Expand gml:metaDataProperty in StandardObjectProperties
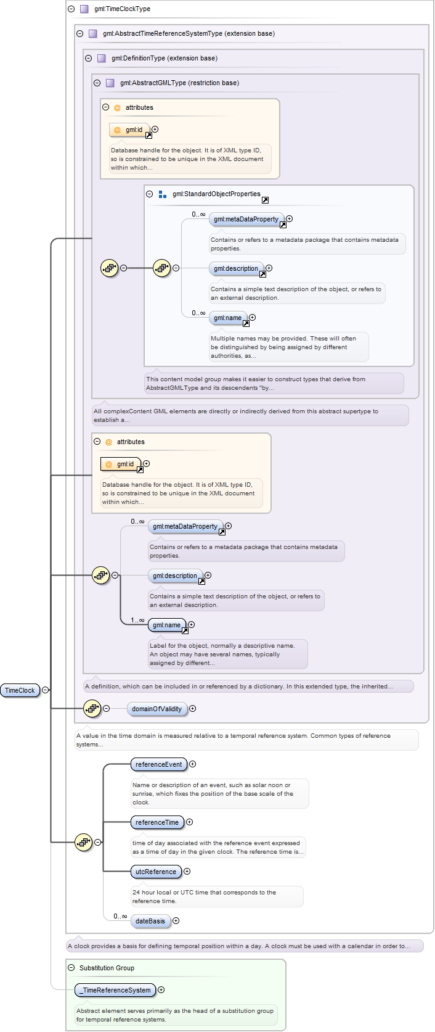435x1032 pixels. [x=290, y=219]
